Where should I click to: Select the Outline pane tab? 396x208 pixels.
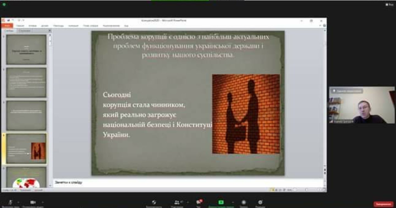point(24,31)
